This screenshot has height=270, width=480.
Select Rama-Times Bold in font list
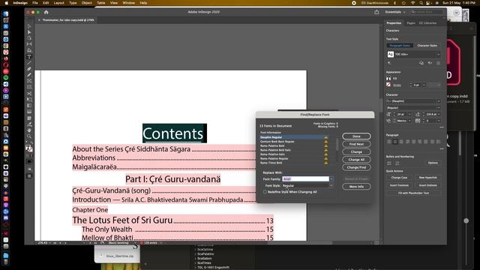click(271, 163)
